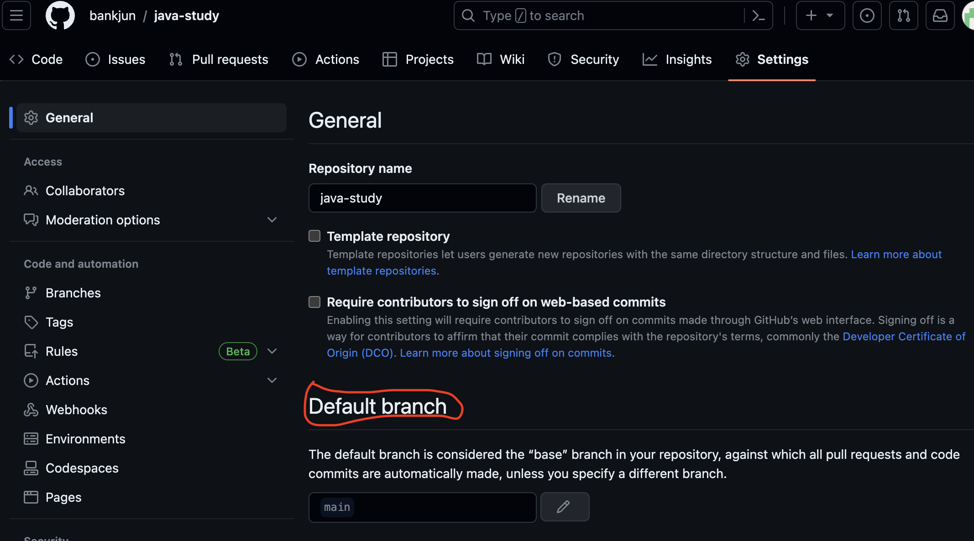The width and height of the screenshot is (974, 541).
Task: Open the create new plus dropdown
Action: 820,16
